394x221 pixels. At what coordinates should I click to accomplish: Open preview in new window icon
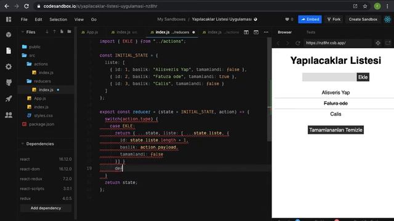click(388, 43)
